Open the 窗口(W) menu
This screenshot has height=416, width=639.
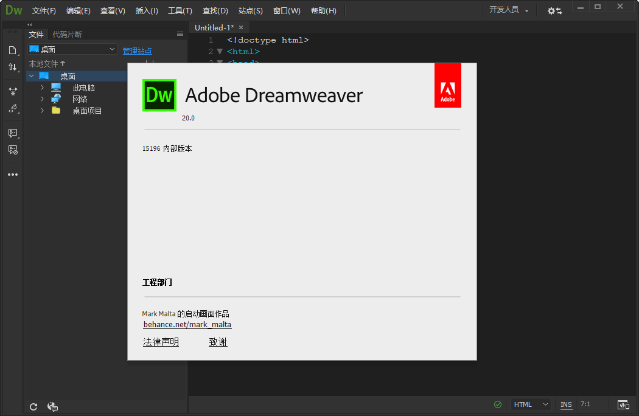click(x=287, y=10)
